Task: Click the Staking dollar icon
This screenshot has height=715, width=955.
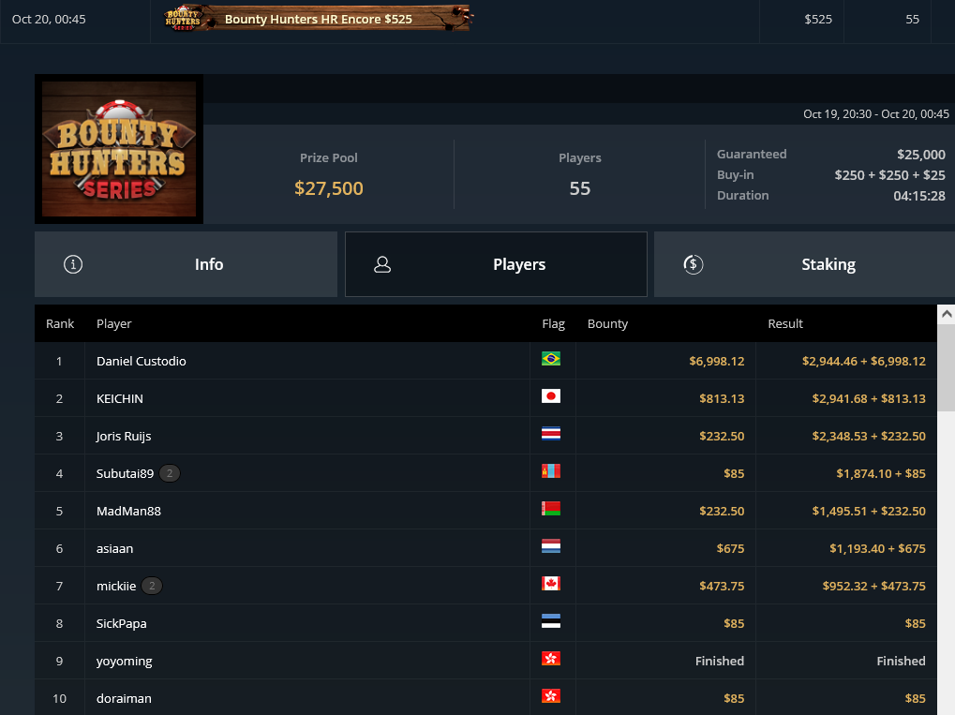Action: pyautogui.click(x=694, y=264)
